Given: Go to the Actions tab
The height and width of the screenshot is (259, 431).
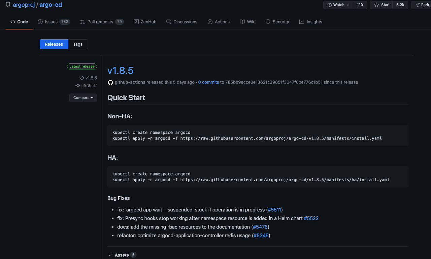Looking at the screenshot, I should click(219, 22).
